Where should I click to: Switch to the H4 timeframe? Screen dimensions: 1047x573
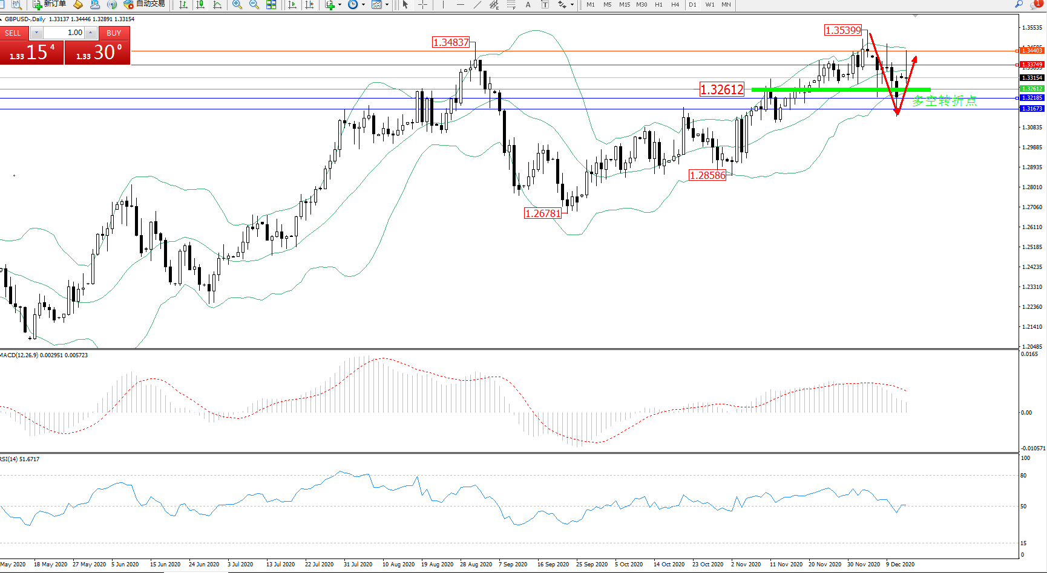tap(675, 5)
